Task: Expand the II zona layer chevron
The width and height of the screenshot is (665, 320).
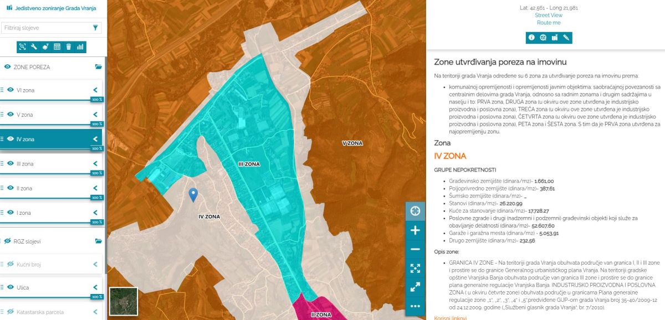Action: 95,188
